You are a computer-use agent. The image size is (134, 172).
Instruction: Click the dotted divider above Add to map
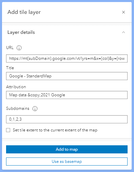[x=67, y=140]
